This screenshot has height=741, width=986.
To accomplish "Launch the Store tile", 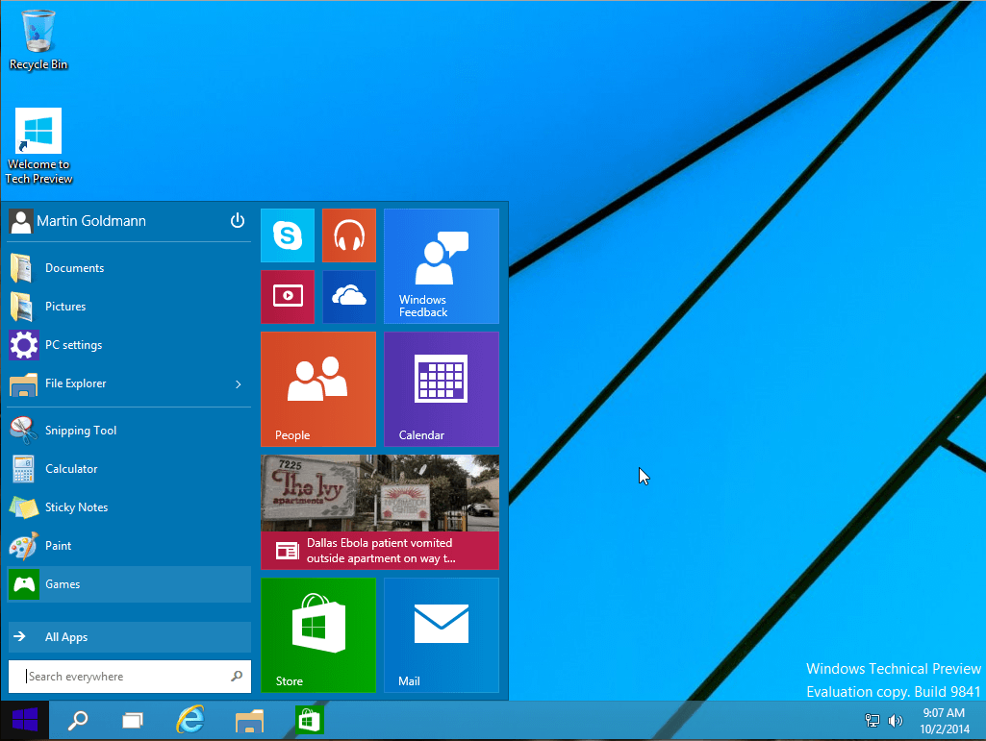I will 317,634.
